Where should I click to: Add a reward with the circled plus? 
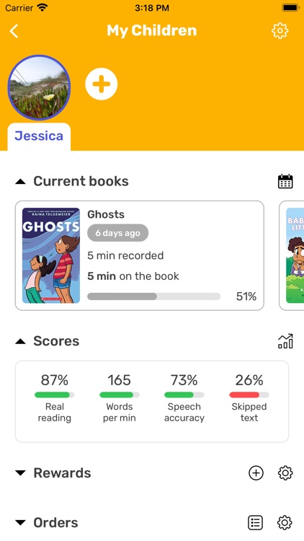[256, 473]
